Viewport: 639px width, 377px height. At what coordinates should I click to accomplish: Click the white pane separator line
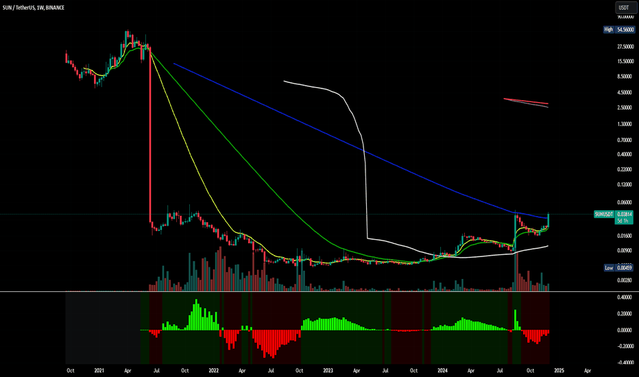tap(319, 292)
